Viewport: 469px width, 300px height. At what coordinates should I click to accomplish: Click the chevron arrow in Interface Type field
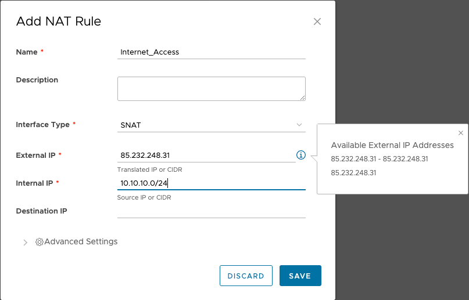299,125
